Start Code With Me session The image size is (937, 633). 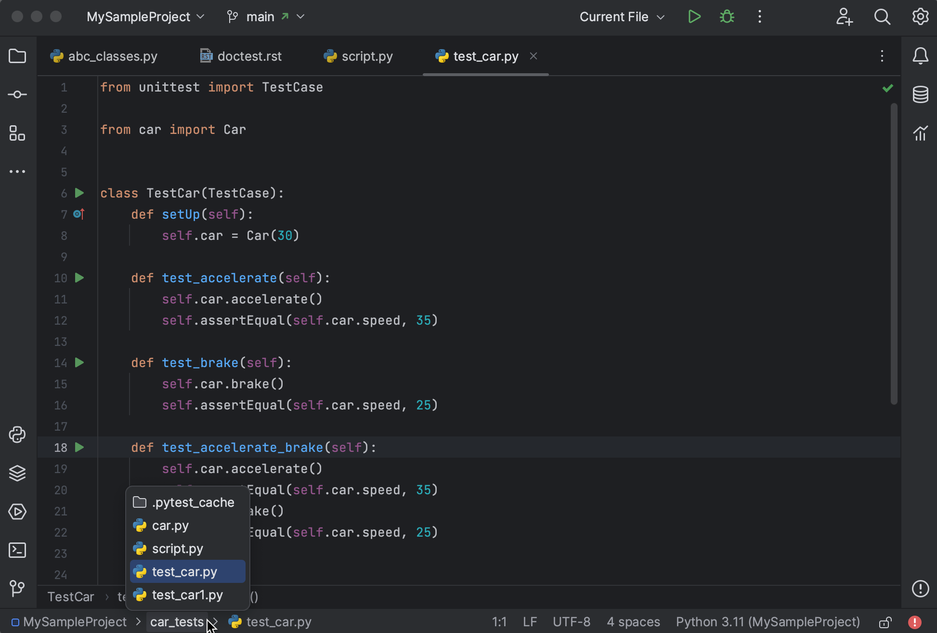click(845, 16)
